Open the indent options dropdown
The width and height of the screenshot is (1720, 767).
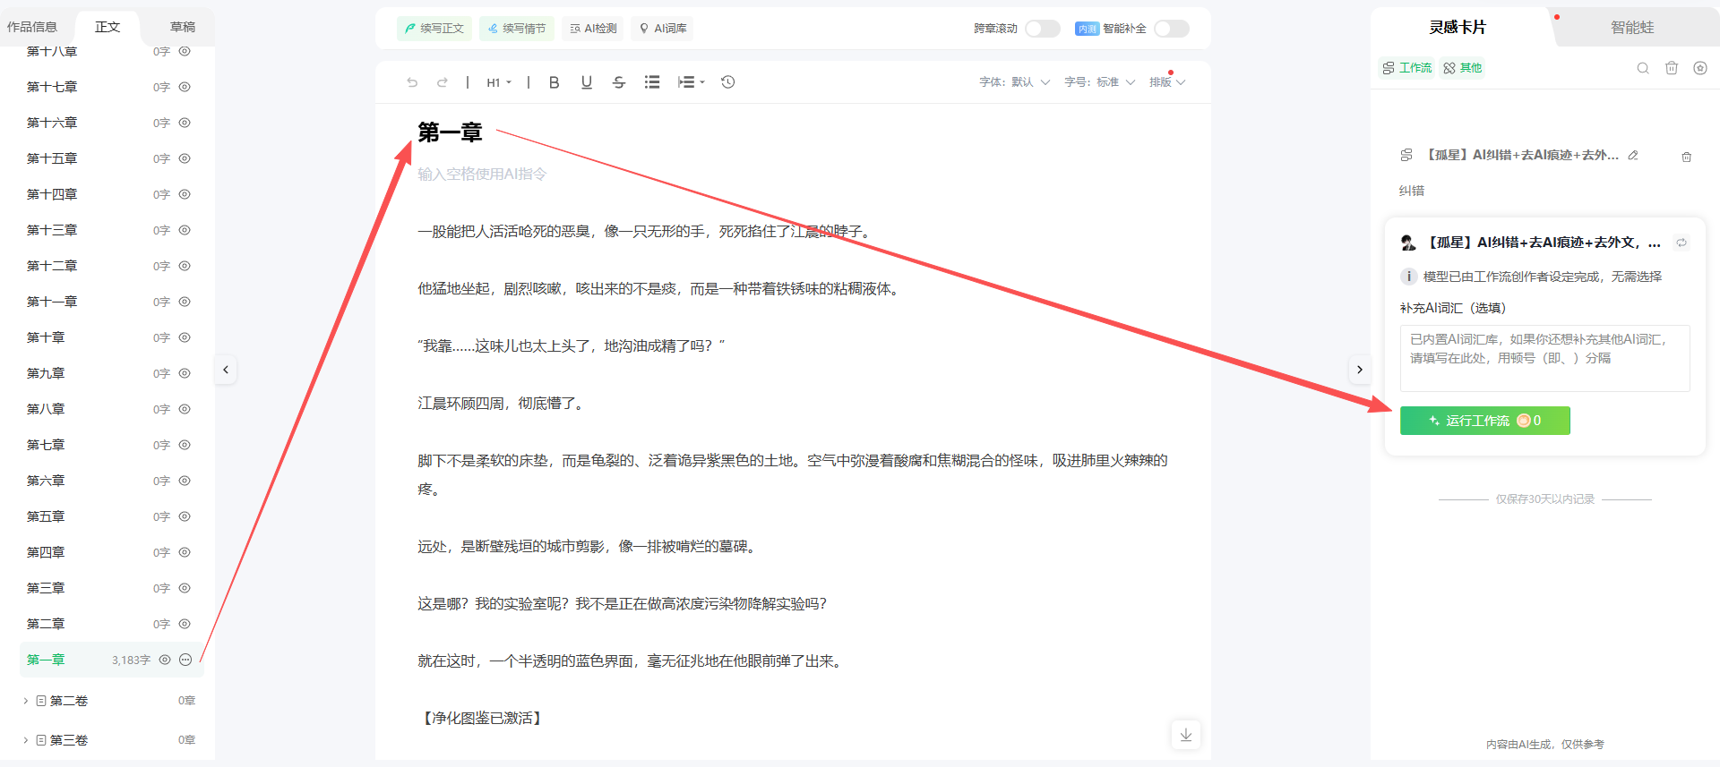692,82
